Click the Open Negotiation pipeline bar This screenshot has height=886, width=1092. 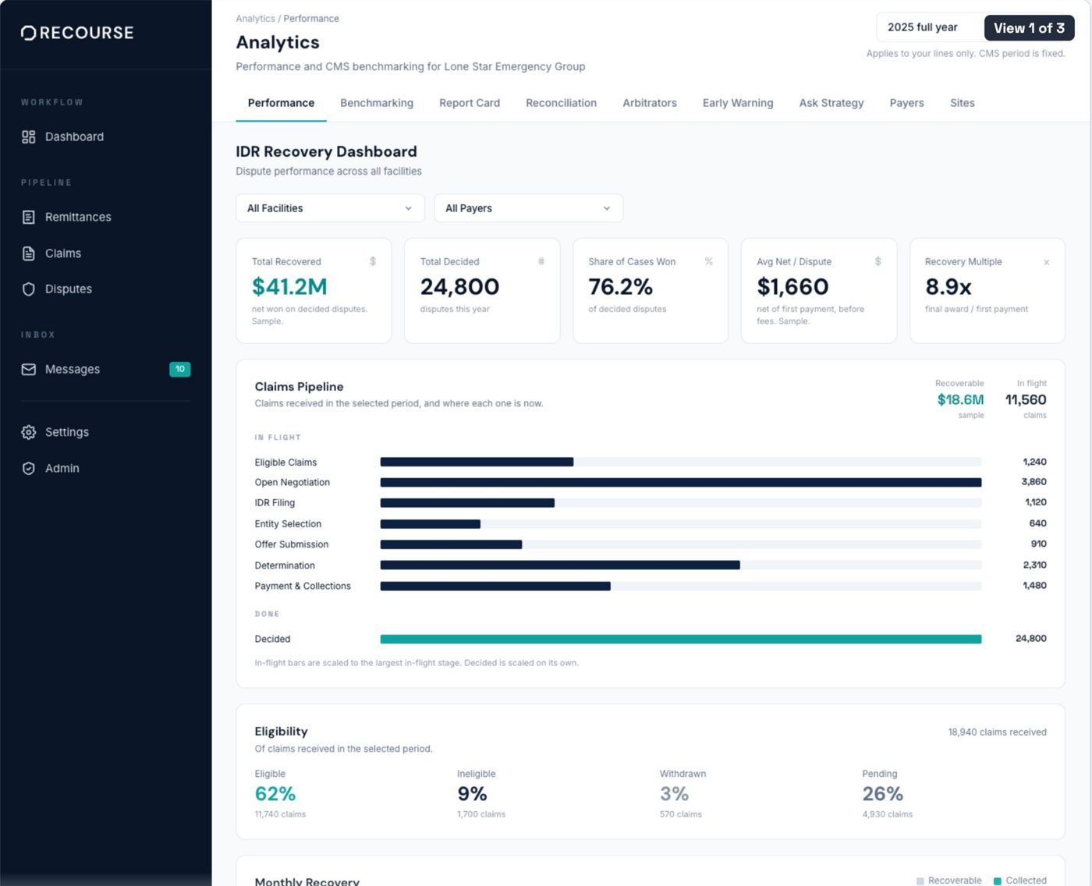point(681,483)
